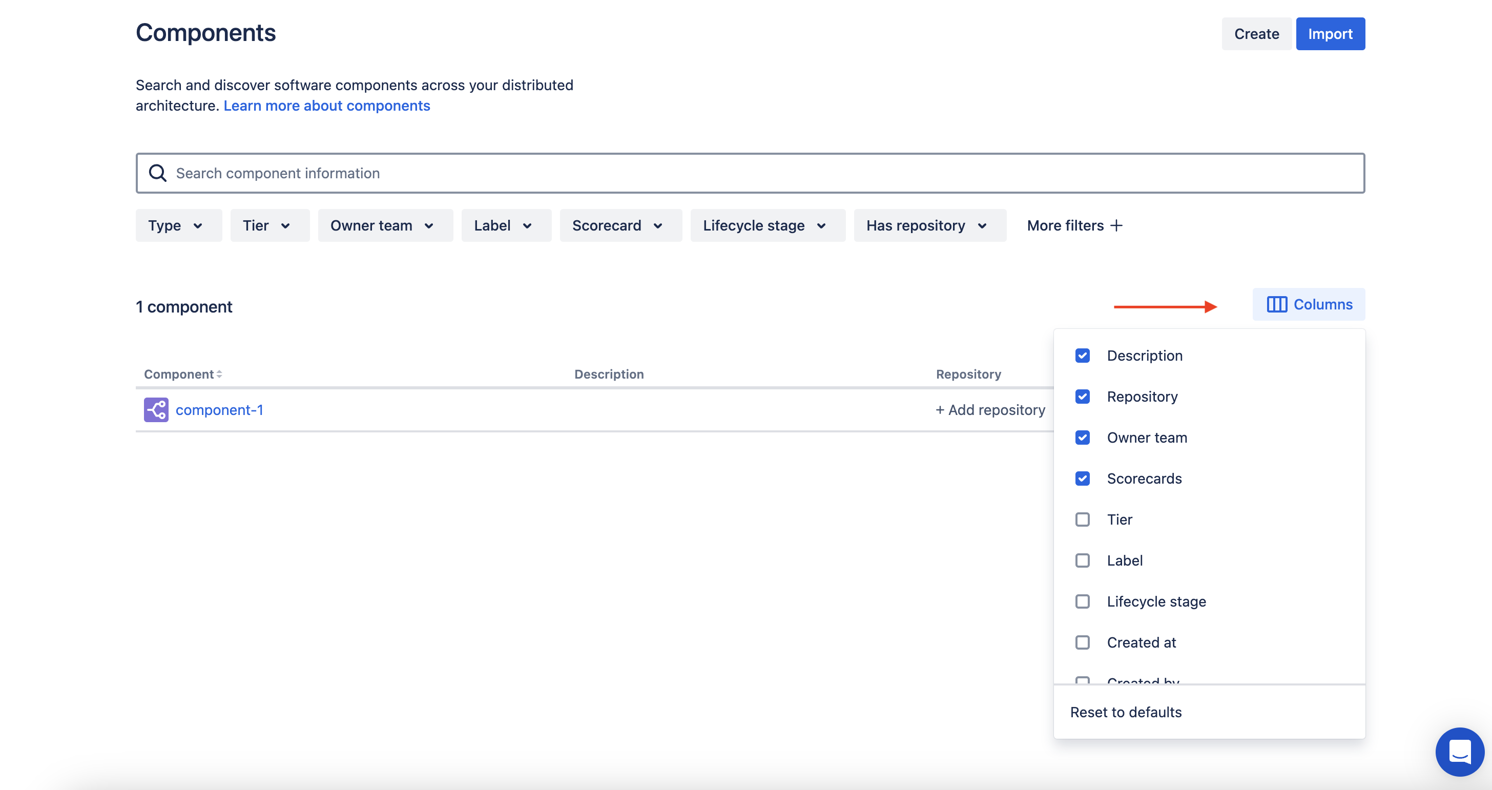Uncheck the Scorecards column checkbox
The image size is (1492, 790).
pyautogui.click(x=1082, y=478)
